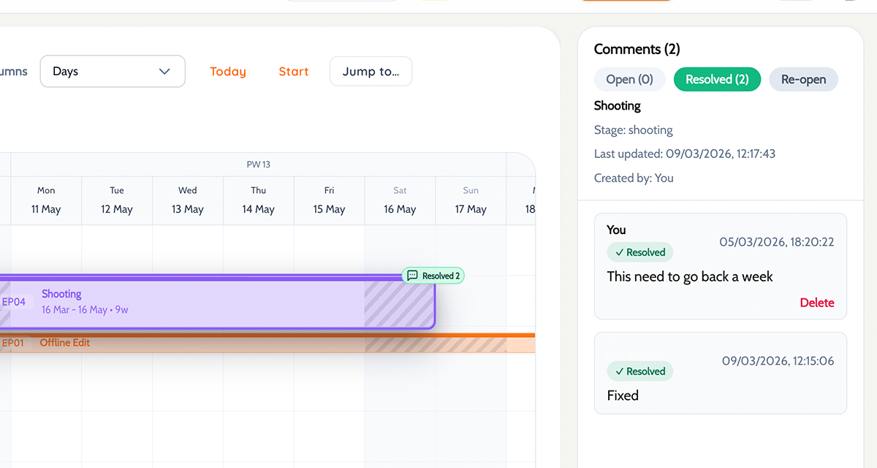Click the comment icon on Resolved 2 badge
The image size is (877, 468).
(x=413, y=276)
